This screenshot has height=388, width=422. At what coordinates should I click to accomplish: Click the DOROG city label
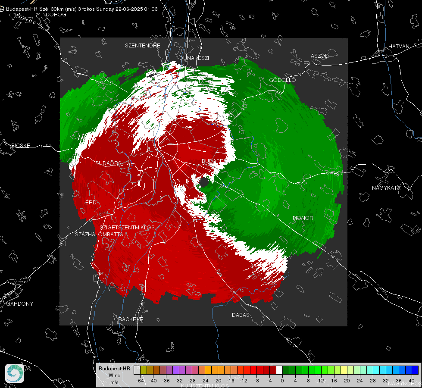(56, 15)
